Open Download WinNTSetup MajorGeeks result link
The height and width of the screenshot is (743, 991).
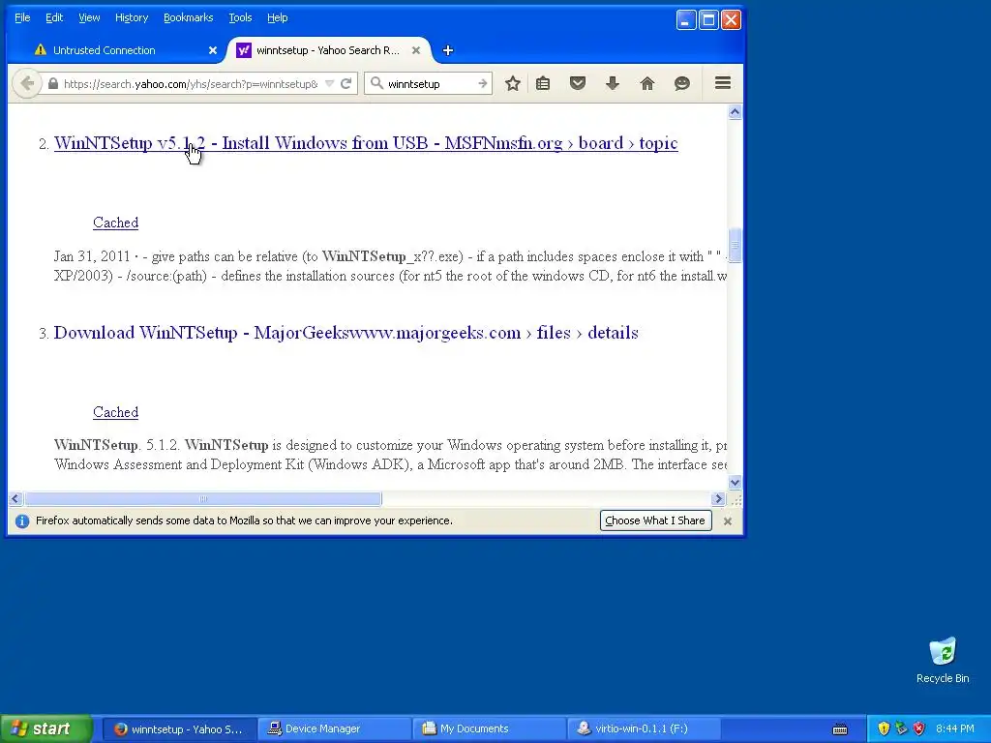[x=345, y=333]
